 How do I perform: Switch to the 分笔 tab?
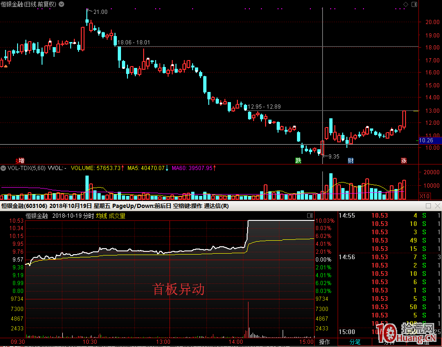point(355,342)
